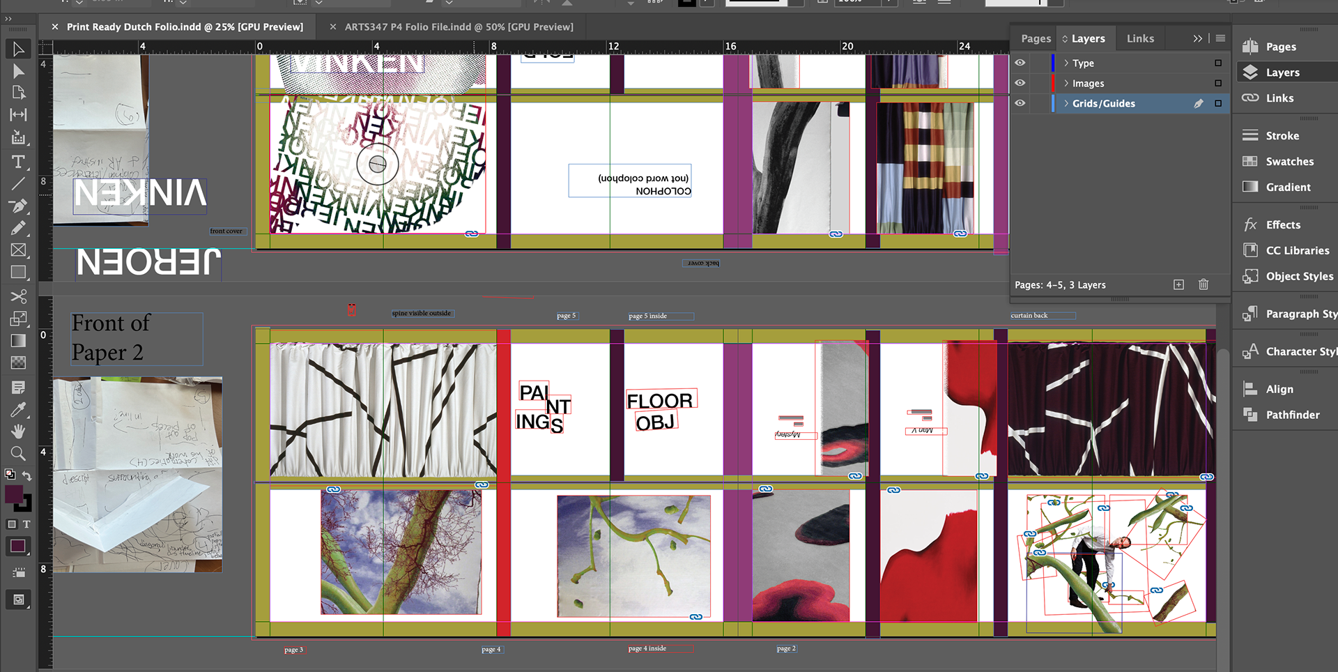Viewport: 1338px width, 672px height.
Task: Select the Free Transform tool
Action: tap(19, 319)
